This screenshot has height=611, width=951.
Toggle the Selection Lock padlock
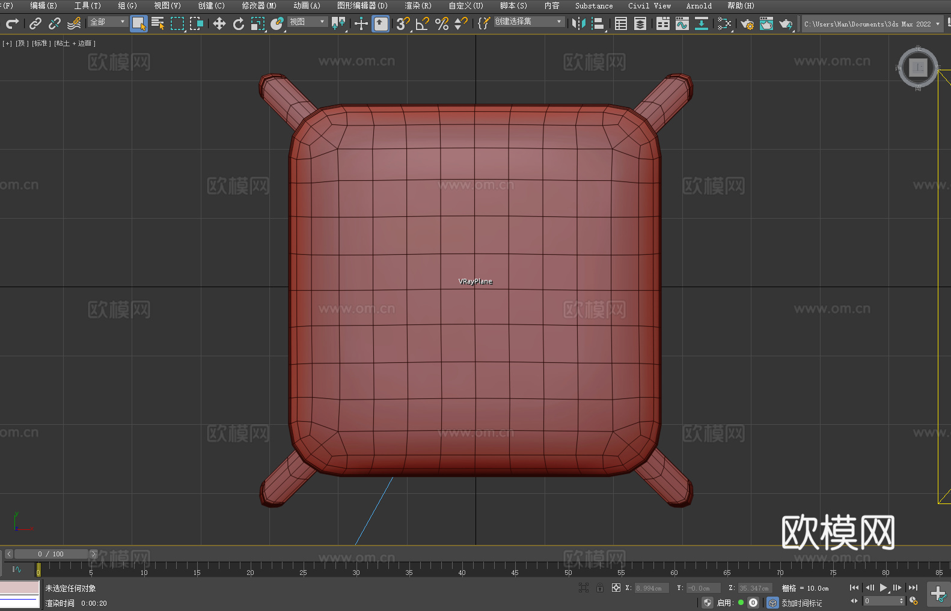coord(600,588)
